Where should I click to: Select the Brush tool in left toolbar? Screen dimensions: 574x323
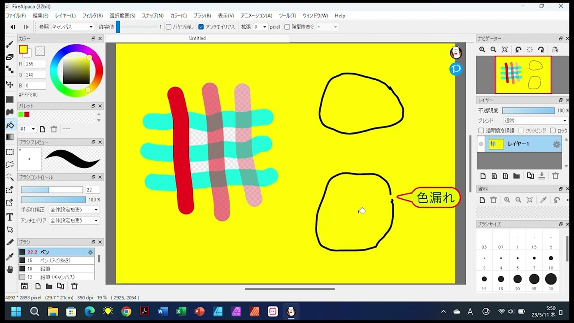point(9,44)
